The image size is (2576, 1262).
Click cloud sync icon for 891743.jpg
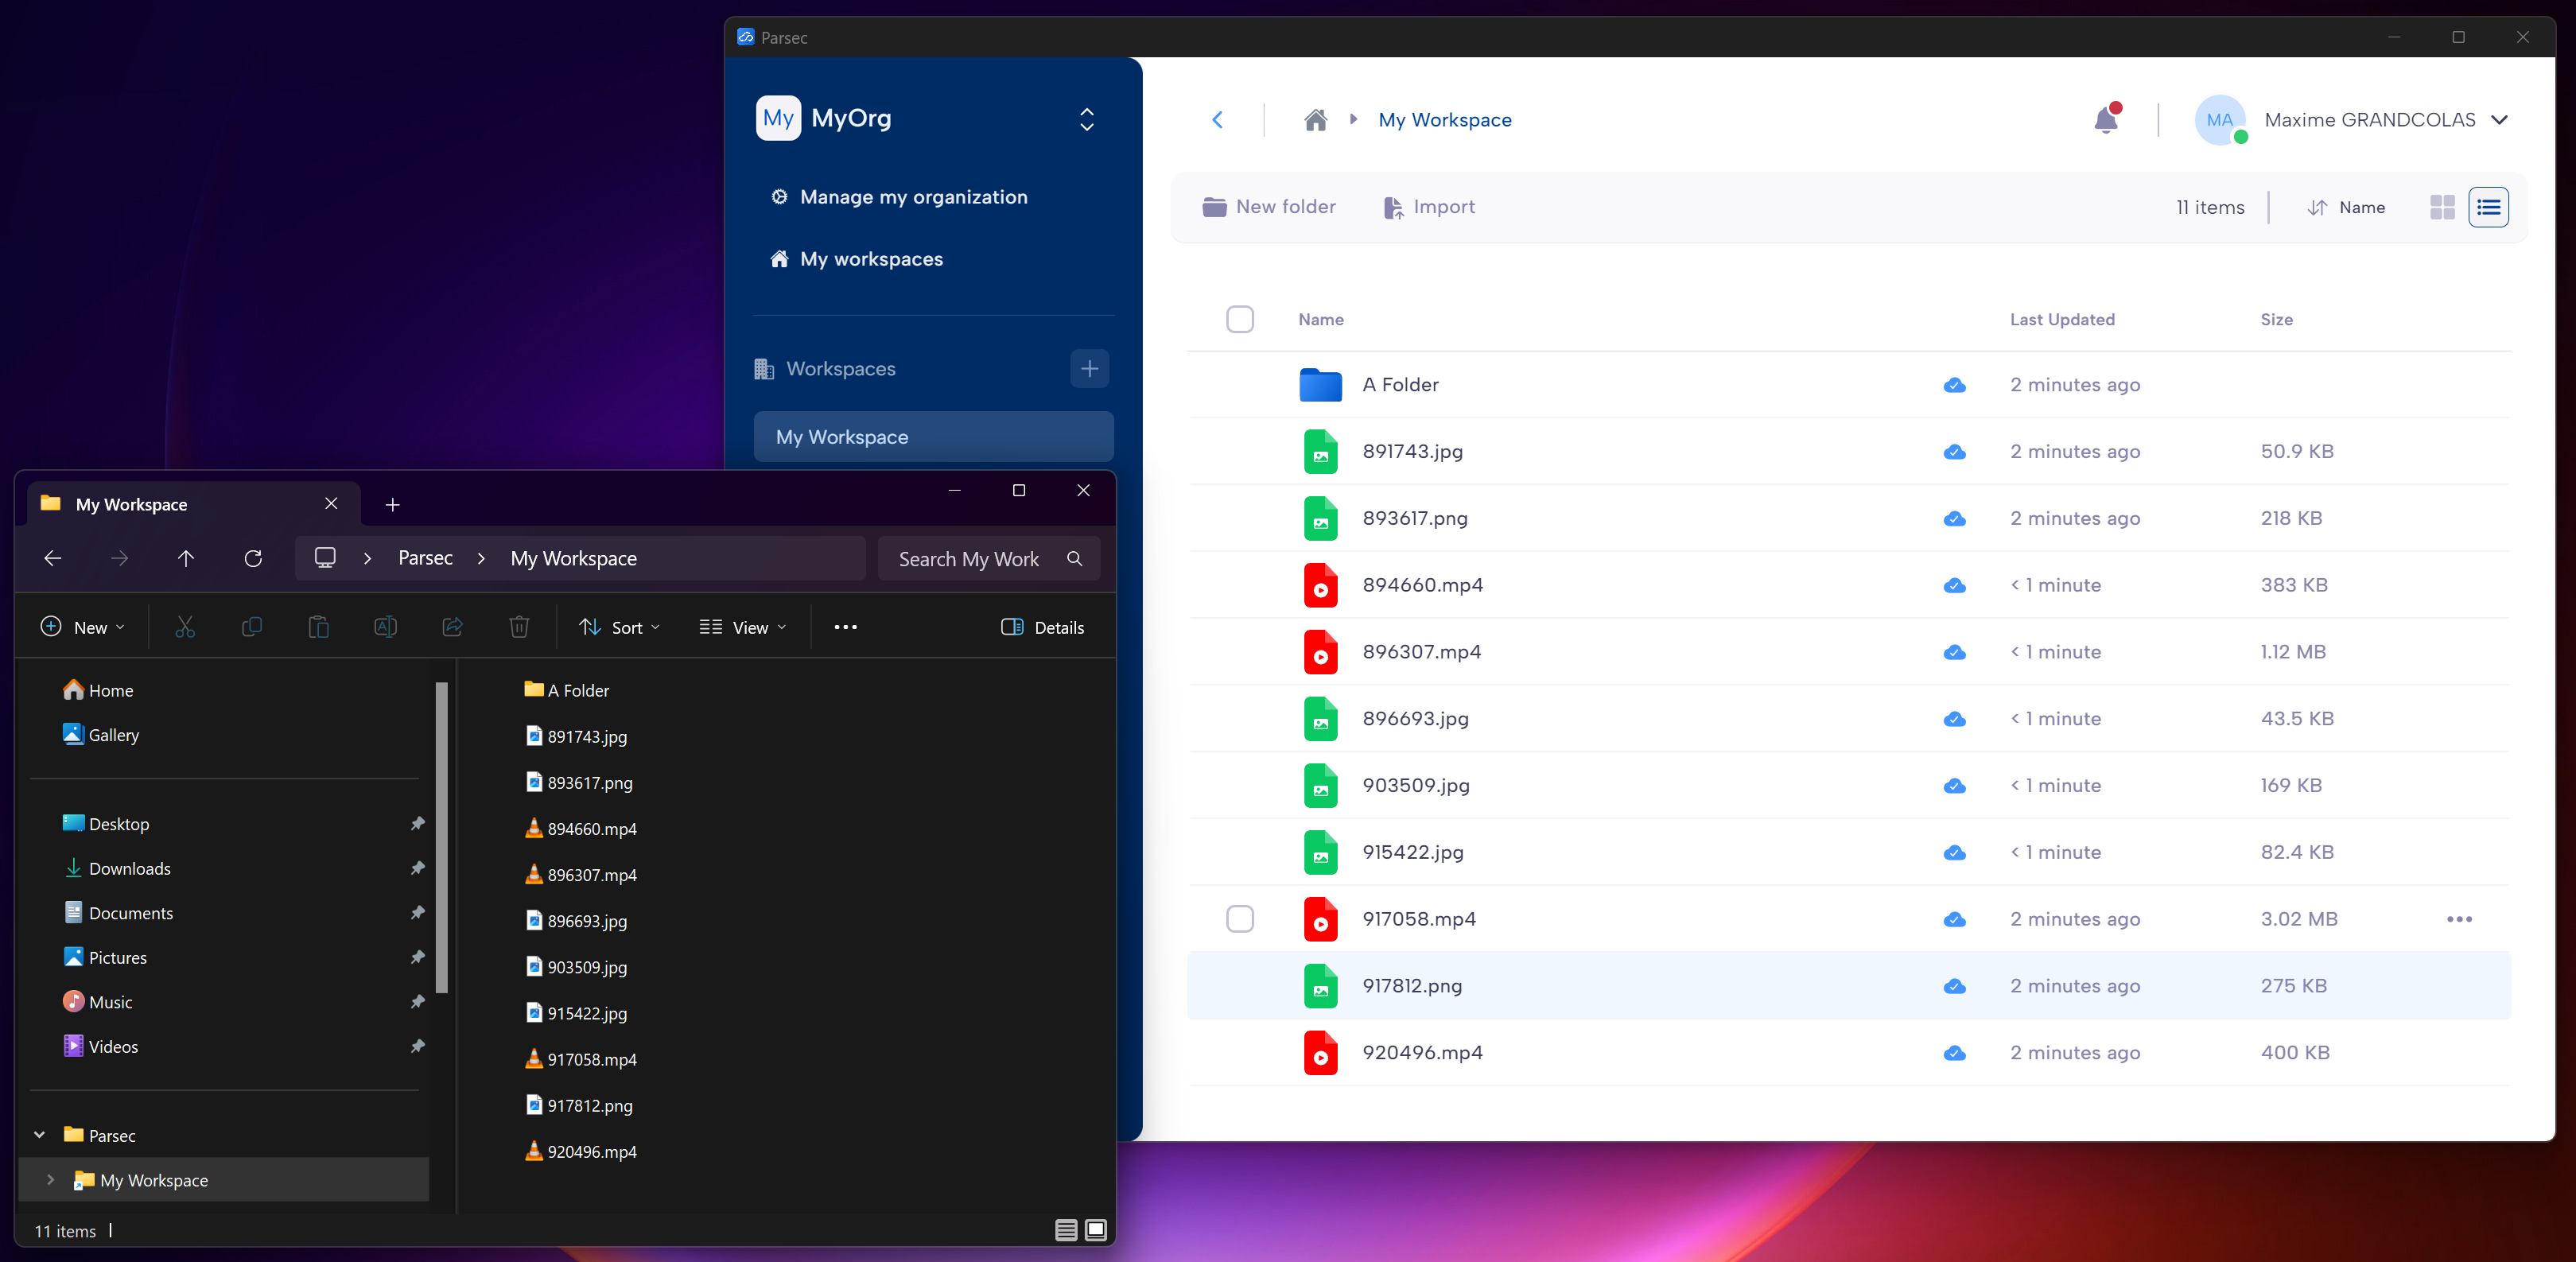coord(1954,452)
